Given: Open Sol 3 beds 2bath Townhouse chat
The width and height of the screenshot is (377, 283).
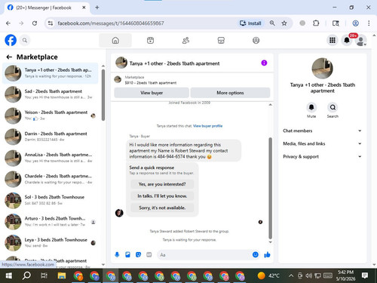Looking at the screenshot, I should (51, 200).
